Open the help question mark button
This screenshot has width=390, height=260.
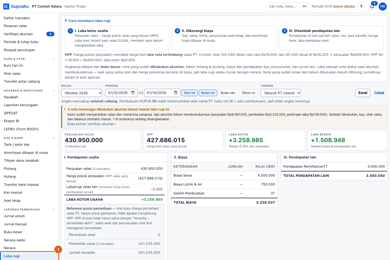[x=361, y=6]
